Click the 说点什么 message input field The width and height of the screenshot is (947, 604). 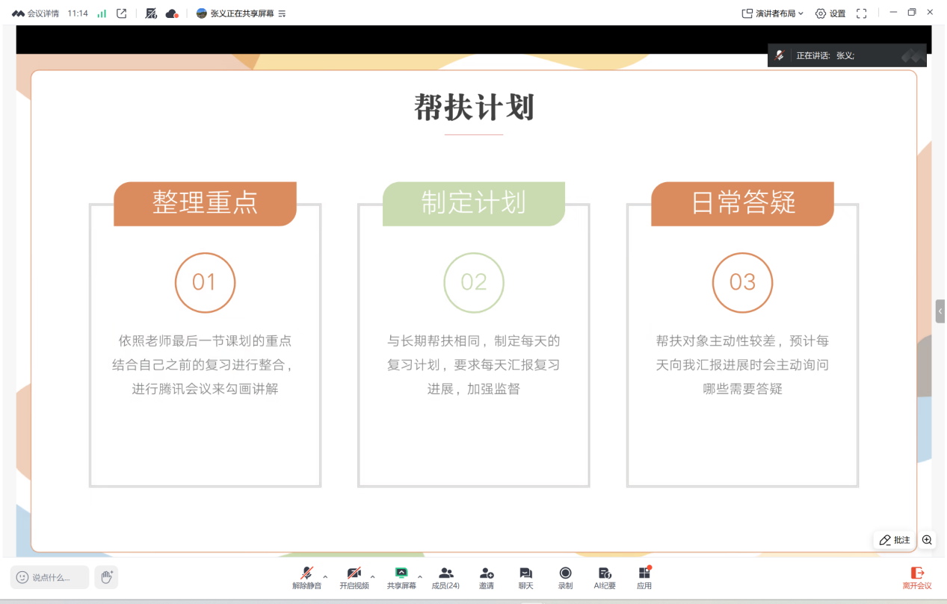coord(50,577)
